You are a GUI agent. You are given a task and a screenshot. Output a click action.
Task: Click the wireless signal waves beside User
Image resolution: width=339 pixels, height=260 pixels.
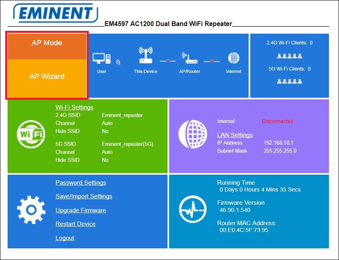[118, 62]
